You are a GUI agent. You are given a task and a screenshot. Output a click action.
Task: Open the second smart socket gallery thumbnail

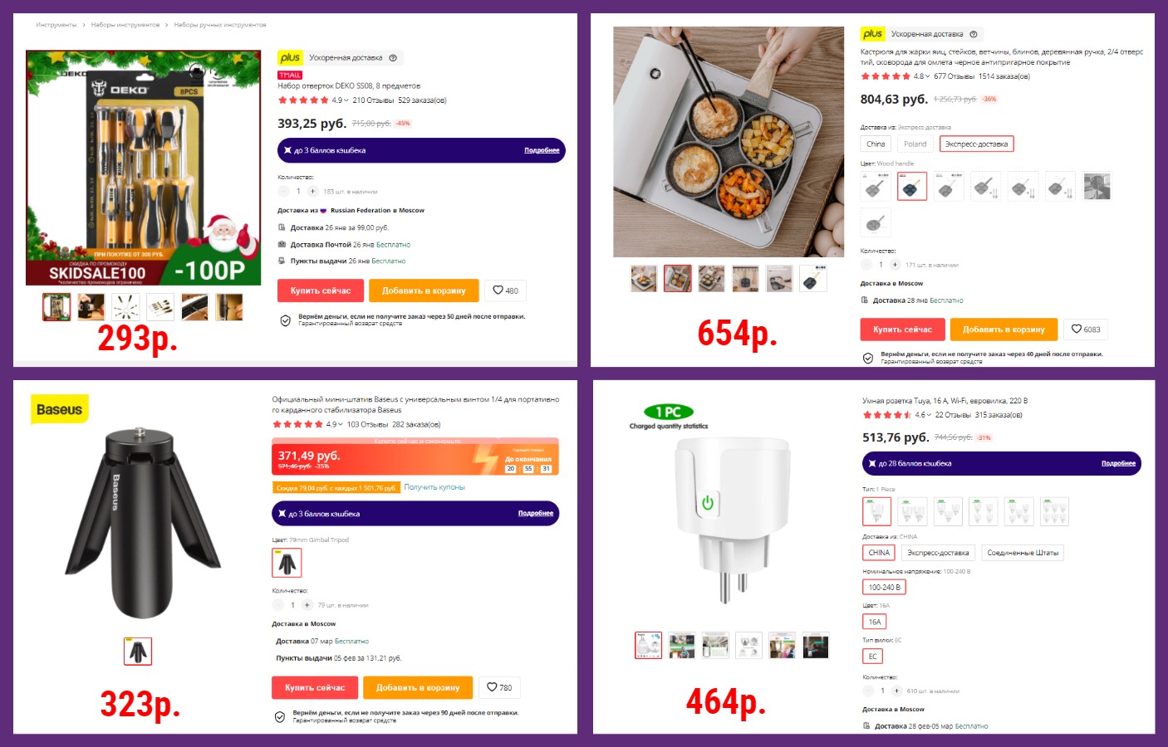tap(682, 646)
